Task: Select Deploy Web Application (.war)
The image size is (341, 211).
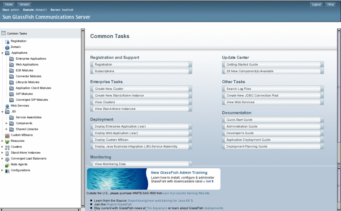Action: click(x=141, y=133)
